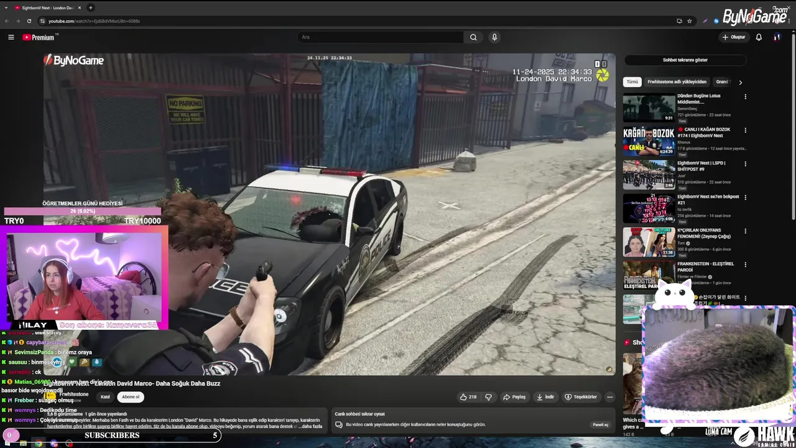Image resolution: width=796 pixels, height=448 pixels.
Task: Open the tab search dropdown arrow
Action: 6,7
